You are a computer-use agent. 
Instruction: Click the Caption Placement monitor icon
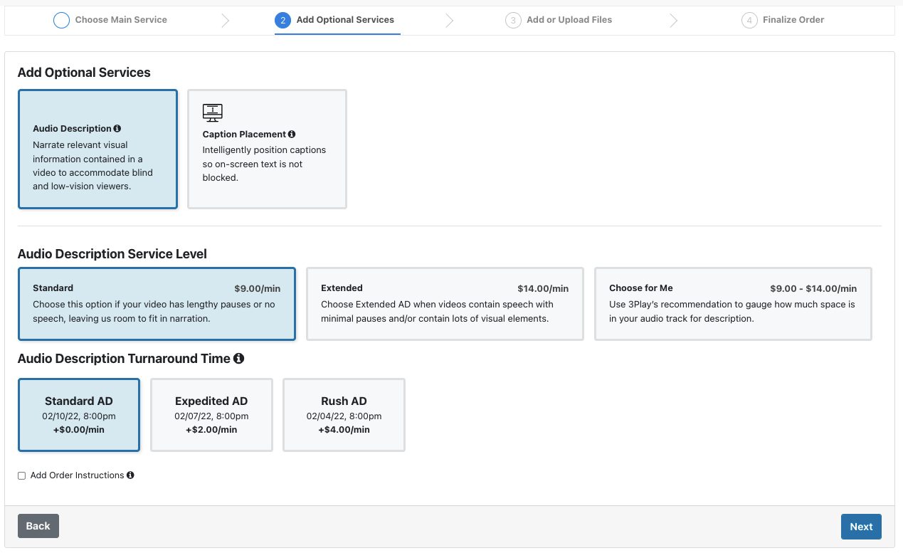[213, 112]
